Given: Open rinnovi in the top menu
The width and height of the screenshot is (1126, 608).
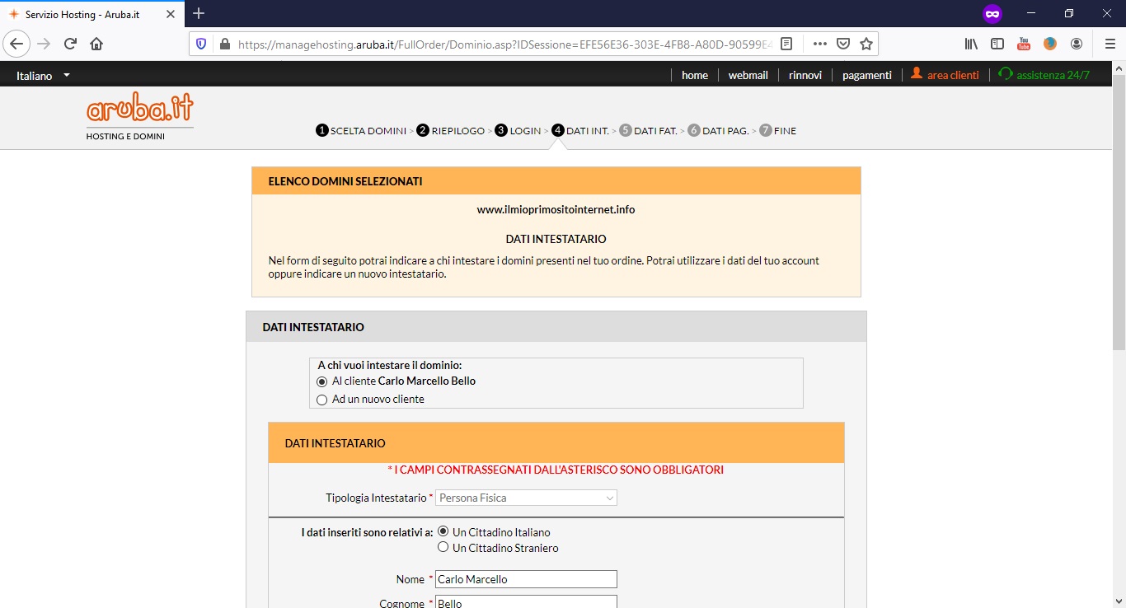Looking at the screenshot, I should coord(805,75).
